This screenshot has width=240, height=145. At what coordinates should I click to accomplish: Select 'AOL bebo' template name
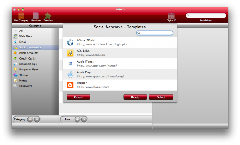coord(83,51)
